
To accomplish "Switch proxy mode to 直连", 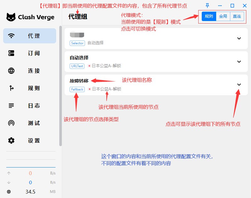I will [237, 16].
